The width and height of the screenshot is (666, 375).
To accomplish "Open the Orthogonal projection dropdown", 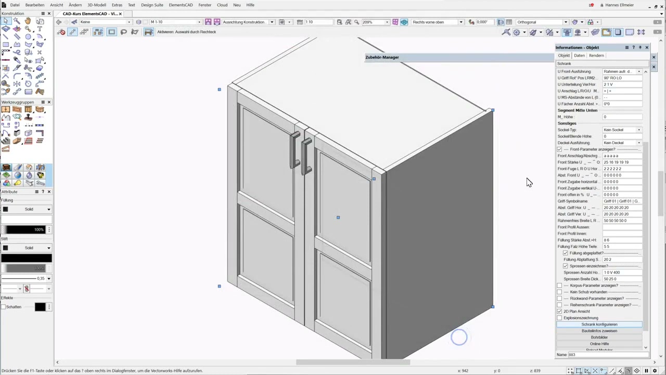I will (x=542, y=22).
